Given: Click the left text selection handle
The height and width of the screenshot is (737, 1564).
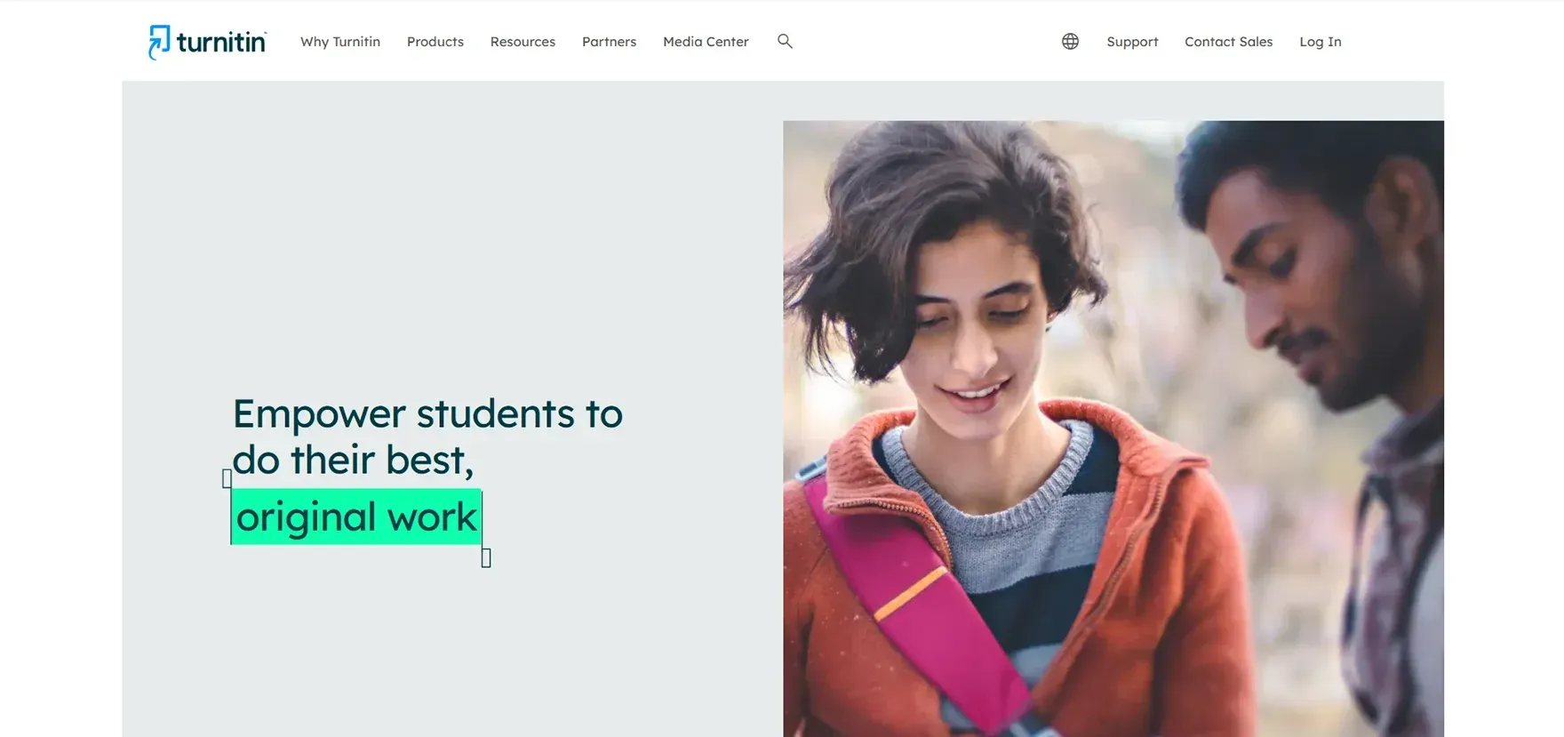Looking at the screenshot, I should click(x=227, y=478).
